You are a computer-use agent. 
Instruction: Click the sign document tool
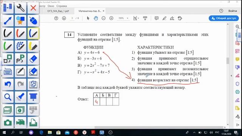coord(172,19)
